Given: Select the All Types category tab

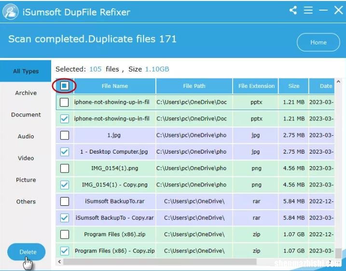Looking at the screenshot, I should coord(26,71).
